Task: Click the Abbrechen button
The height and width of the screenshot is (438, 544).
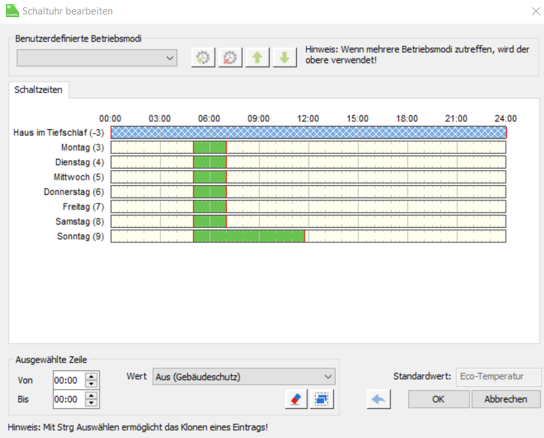Action: click(506, 399)
